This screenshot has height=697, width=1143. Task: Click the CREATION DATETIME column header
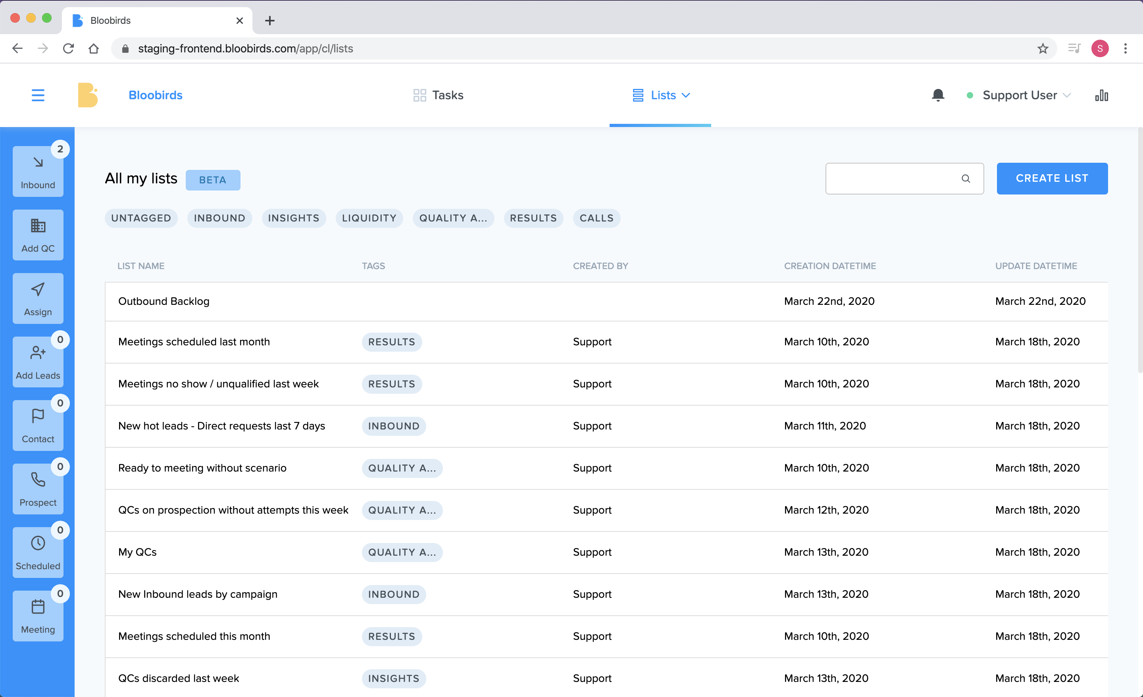tap(830, 266)
